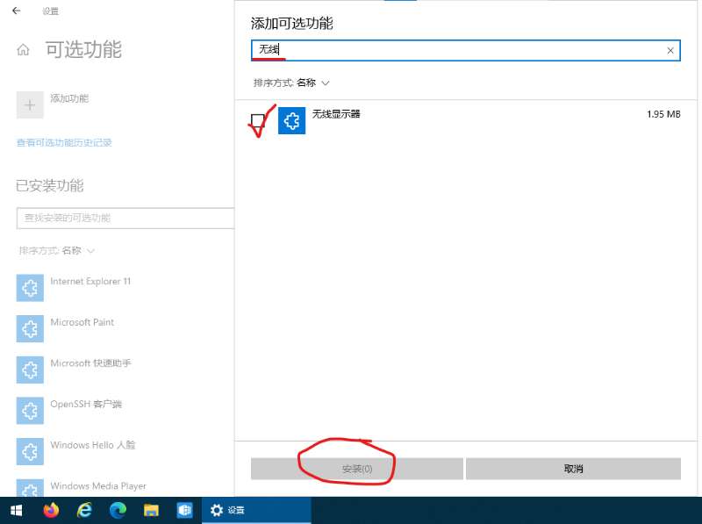Open Microsoft Edge from the taskbar
The height and width of the screenshot is (524, 702).
click(x=118, y=510)
